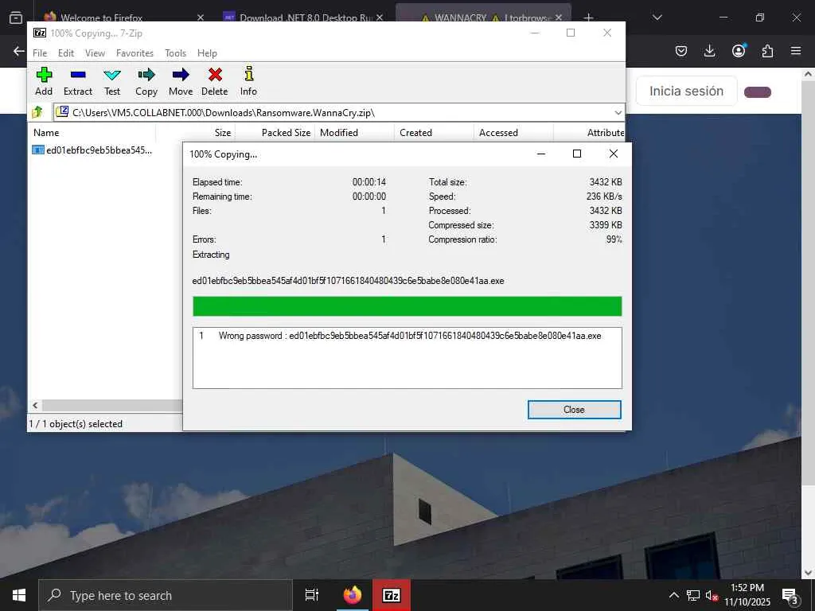The height and width of the screenshot is (611, 815).
Task: Select the ed01ebfbc9eb5bbea545... file row
Action: pyautogui.click(x=92, y=150)
